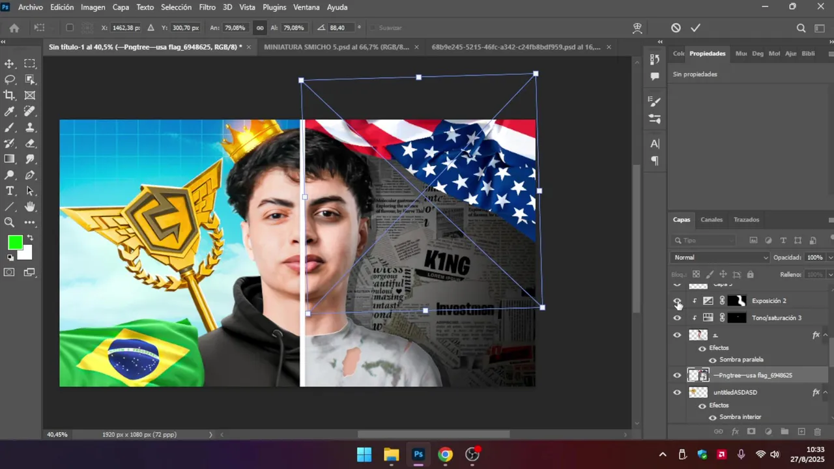Select the Brush tool
Screen dimensions: 834x469
click(x=10, y=128)
